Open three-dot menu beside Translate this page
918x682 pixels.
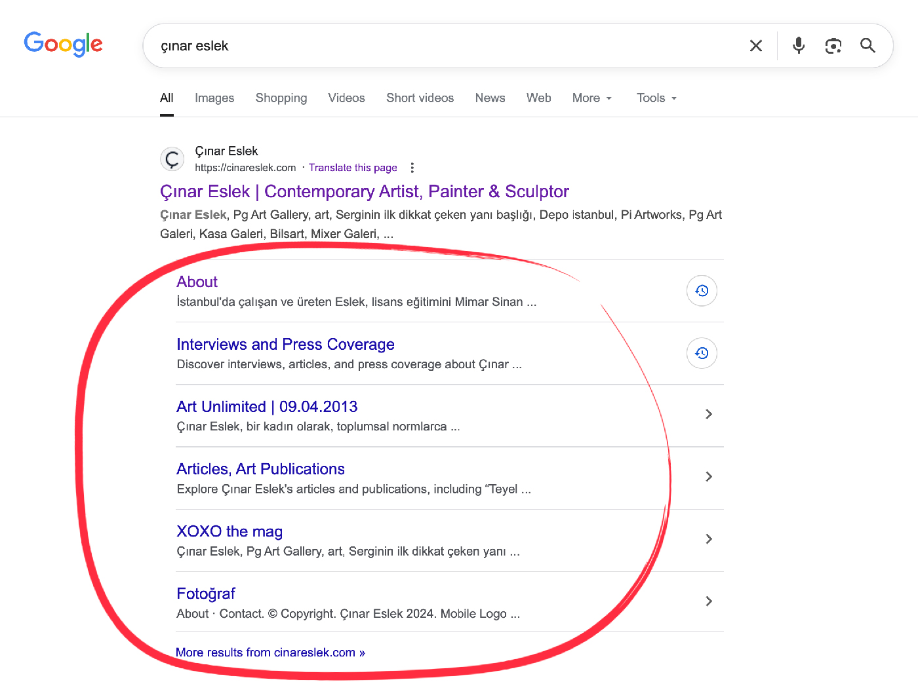[412, 168]
